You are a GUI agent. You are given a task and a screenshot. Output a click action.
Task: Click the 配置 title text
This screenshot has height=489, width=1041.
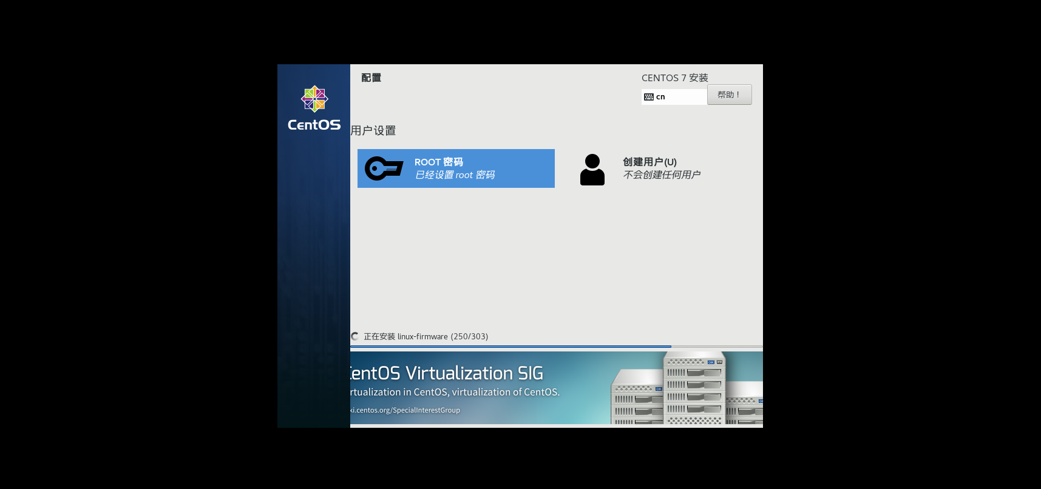(371, 78)
